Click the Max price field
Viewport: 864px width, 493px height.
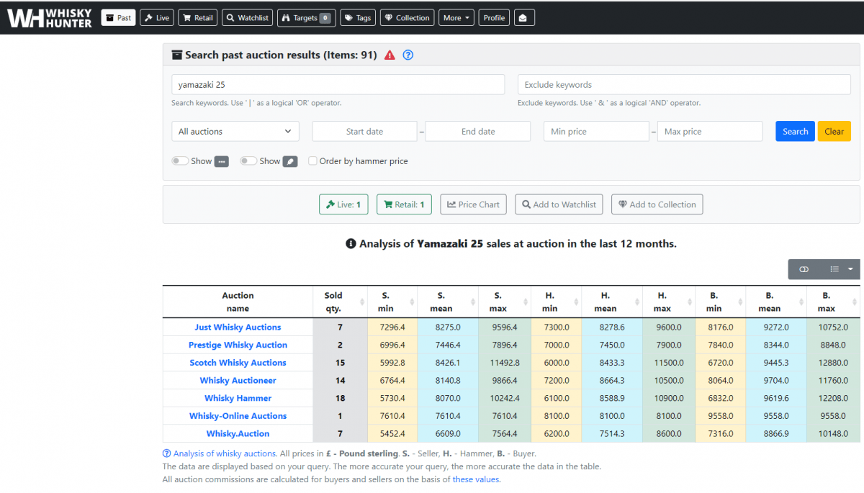tap(710, 132)
